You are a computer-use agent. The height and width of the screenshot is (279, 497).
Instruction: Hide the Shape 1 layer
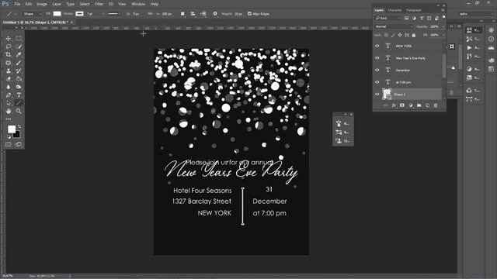click(x=377, y=95)
